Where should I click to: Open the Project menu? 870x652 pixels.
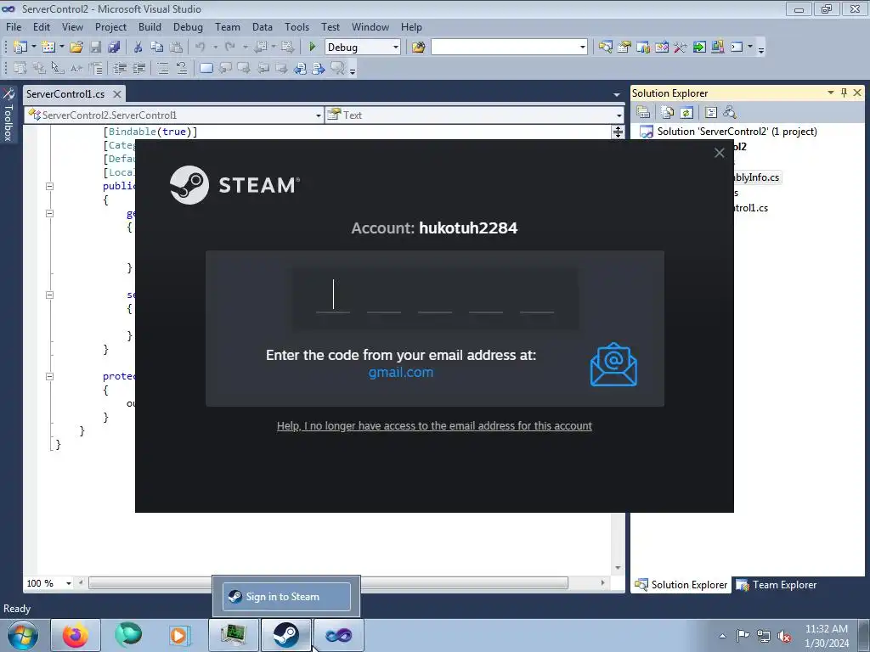tap(111, 26)
